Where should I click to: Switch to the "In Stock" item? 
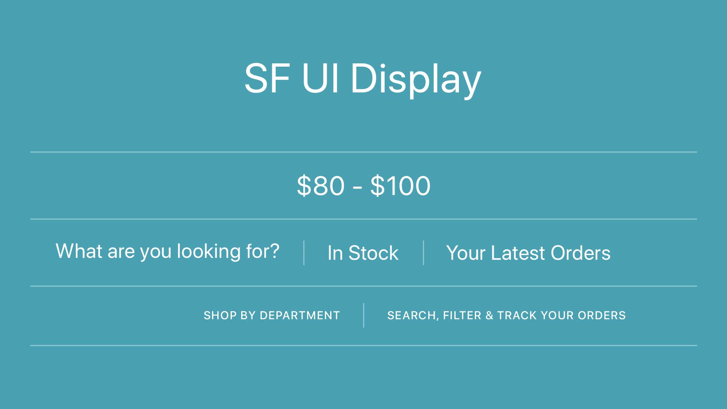click(363, 253)
